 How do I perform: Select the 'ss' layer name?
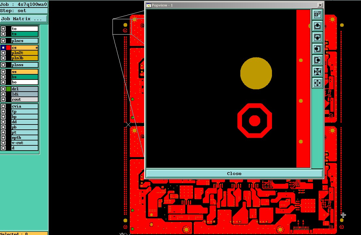tap(25, 72)
